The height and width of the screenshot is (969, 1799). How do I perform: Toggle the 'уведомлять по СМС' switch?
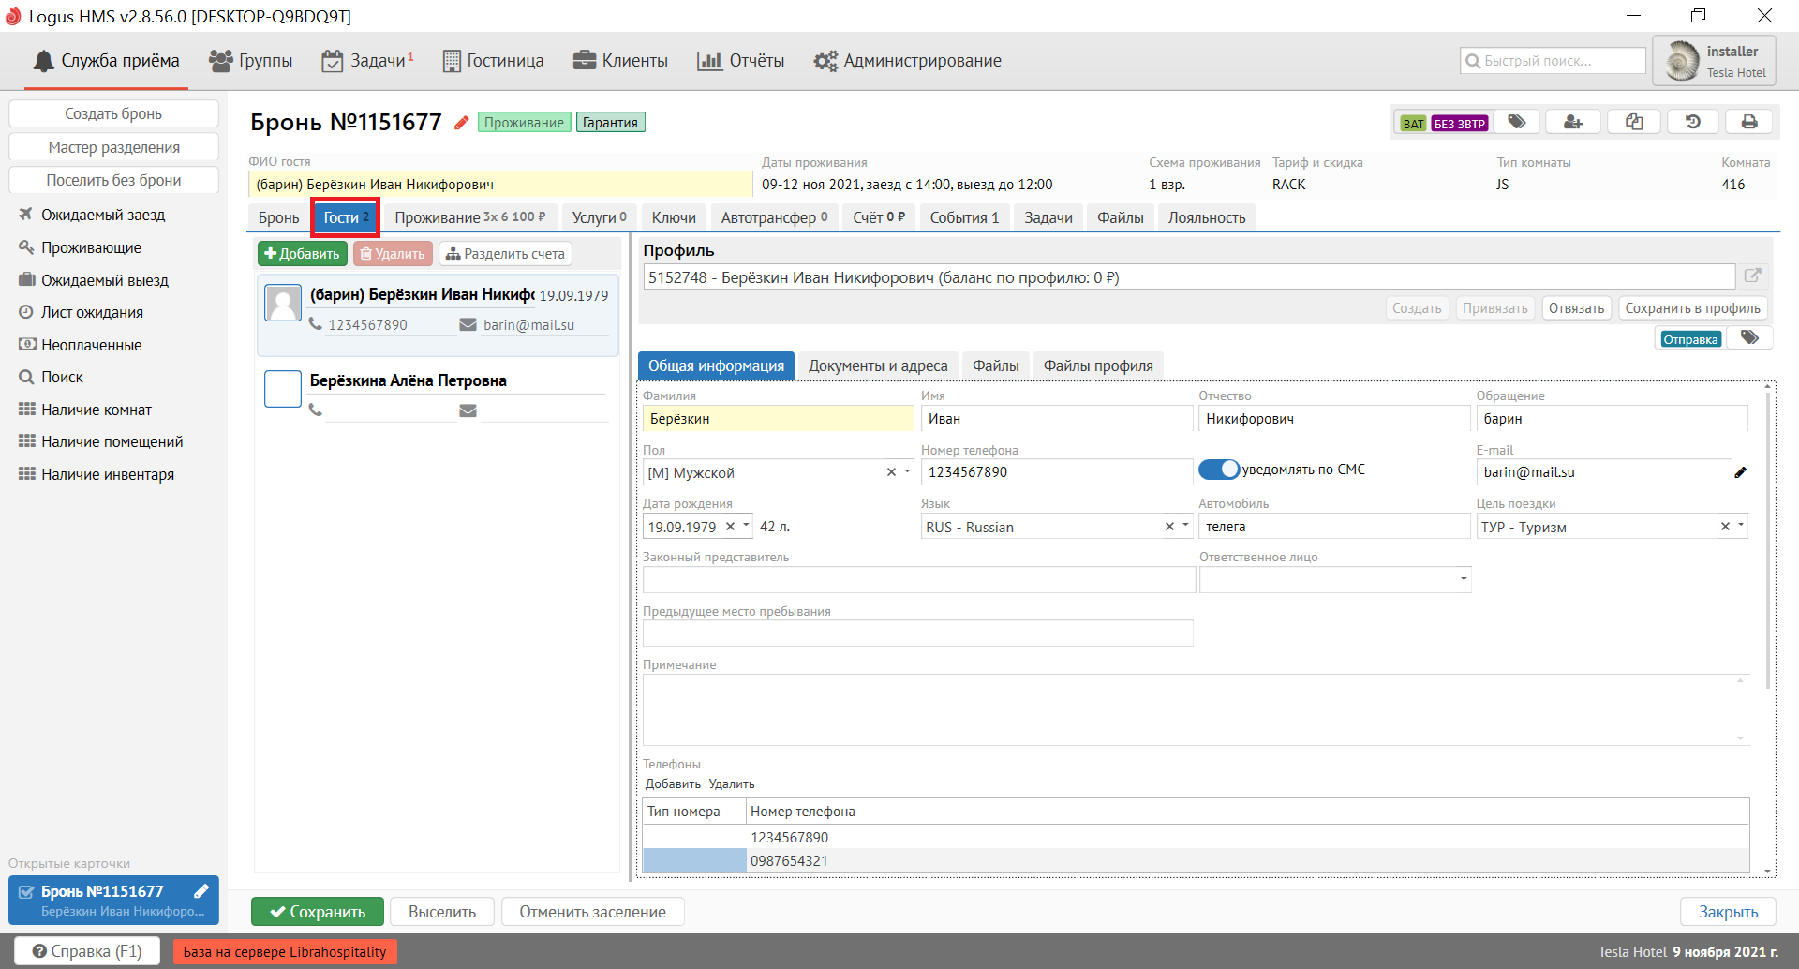click(x=1219, y=470)
